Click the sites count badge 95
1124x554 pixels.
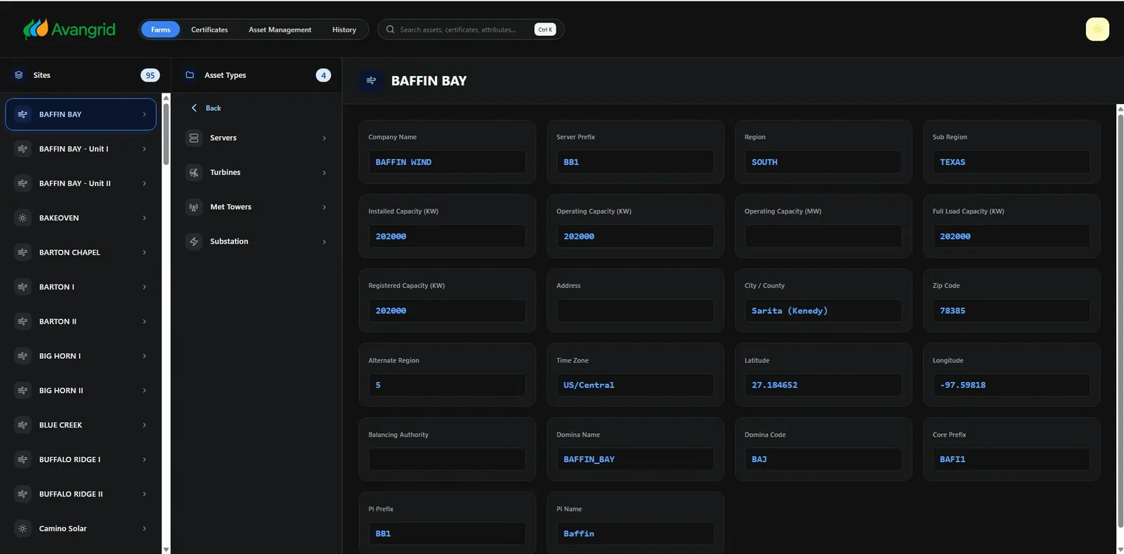coord(150,75)
